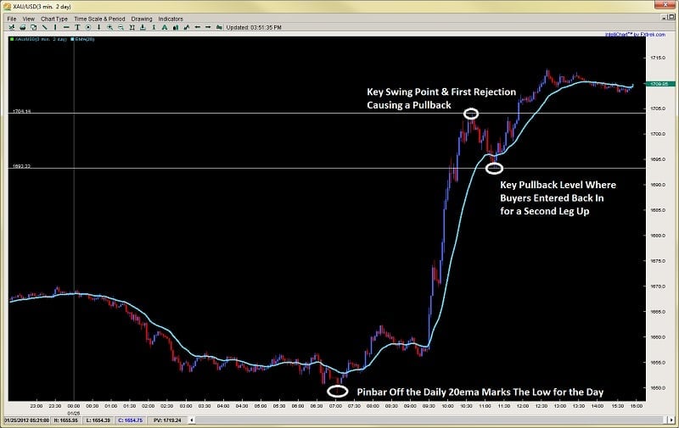Open the Chart Type menu

54,19
